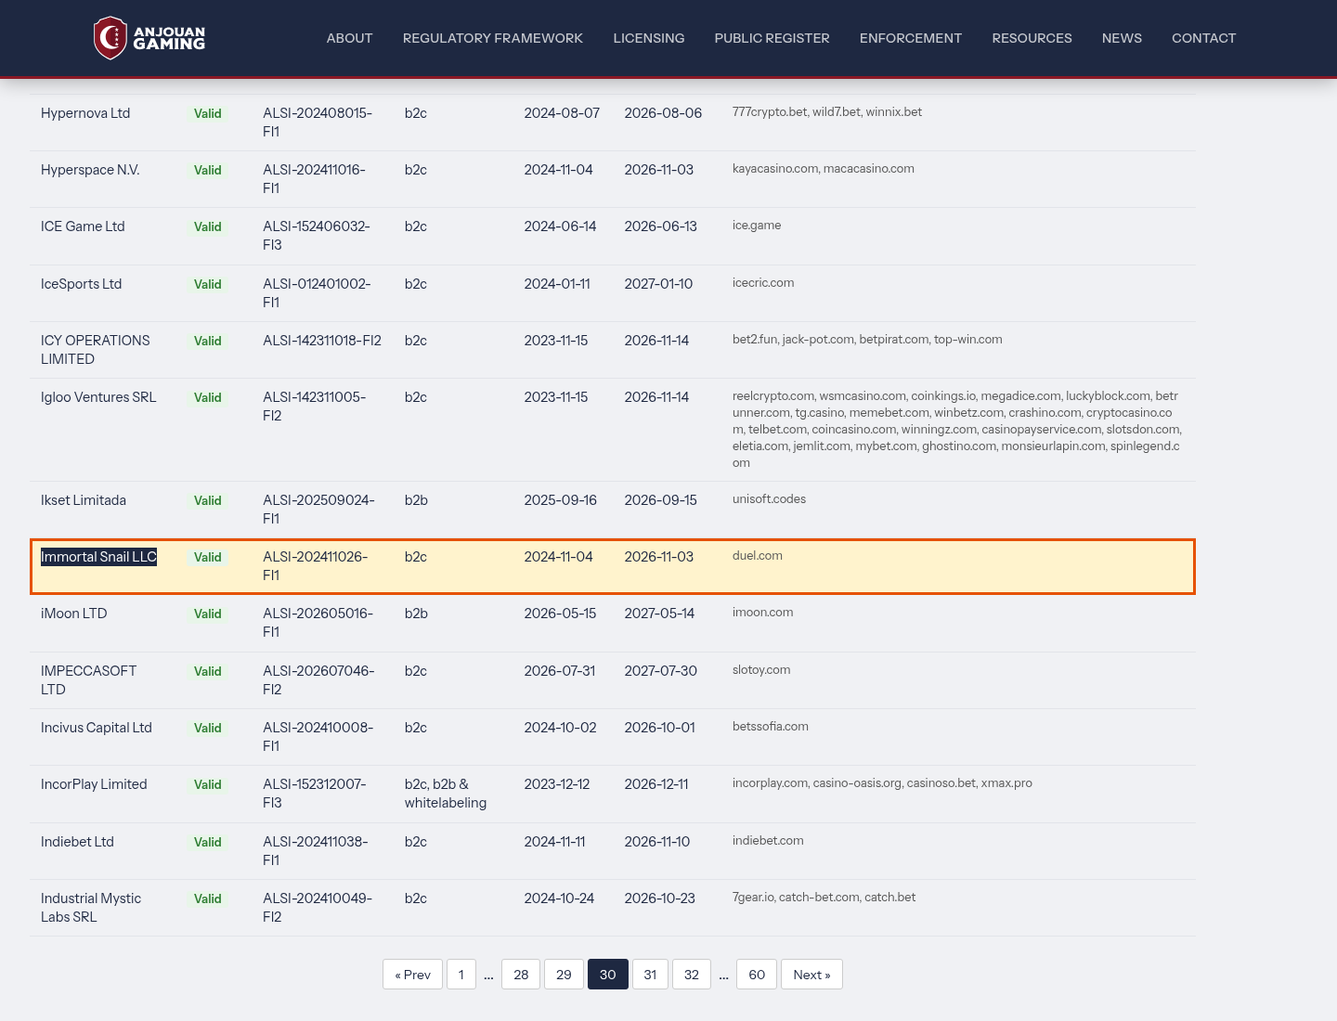Open page 28 in the pagination

tap(521, 975)
